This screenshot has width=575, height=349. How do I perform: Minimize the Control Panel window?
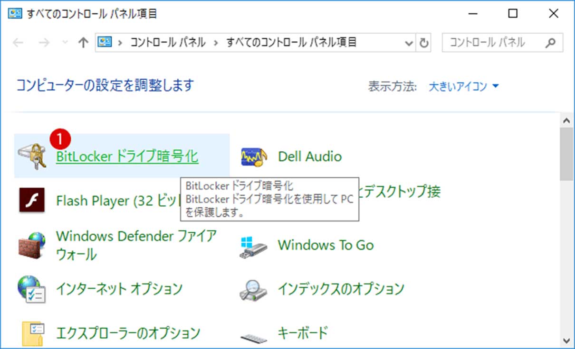pyautogui.click(x=472, y=14)
